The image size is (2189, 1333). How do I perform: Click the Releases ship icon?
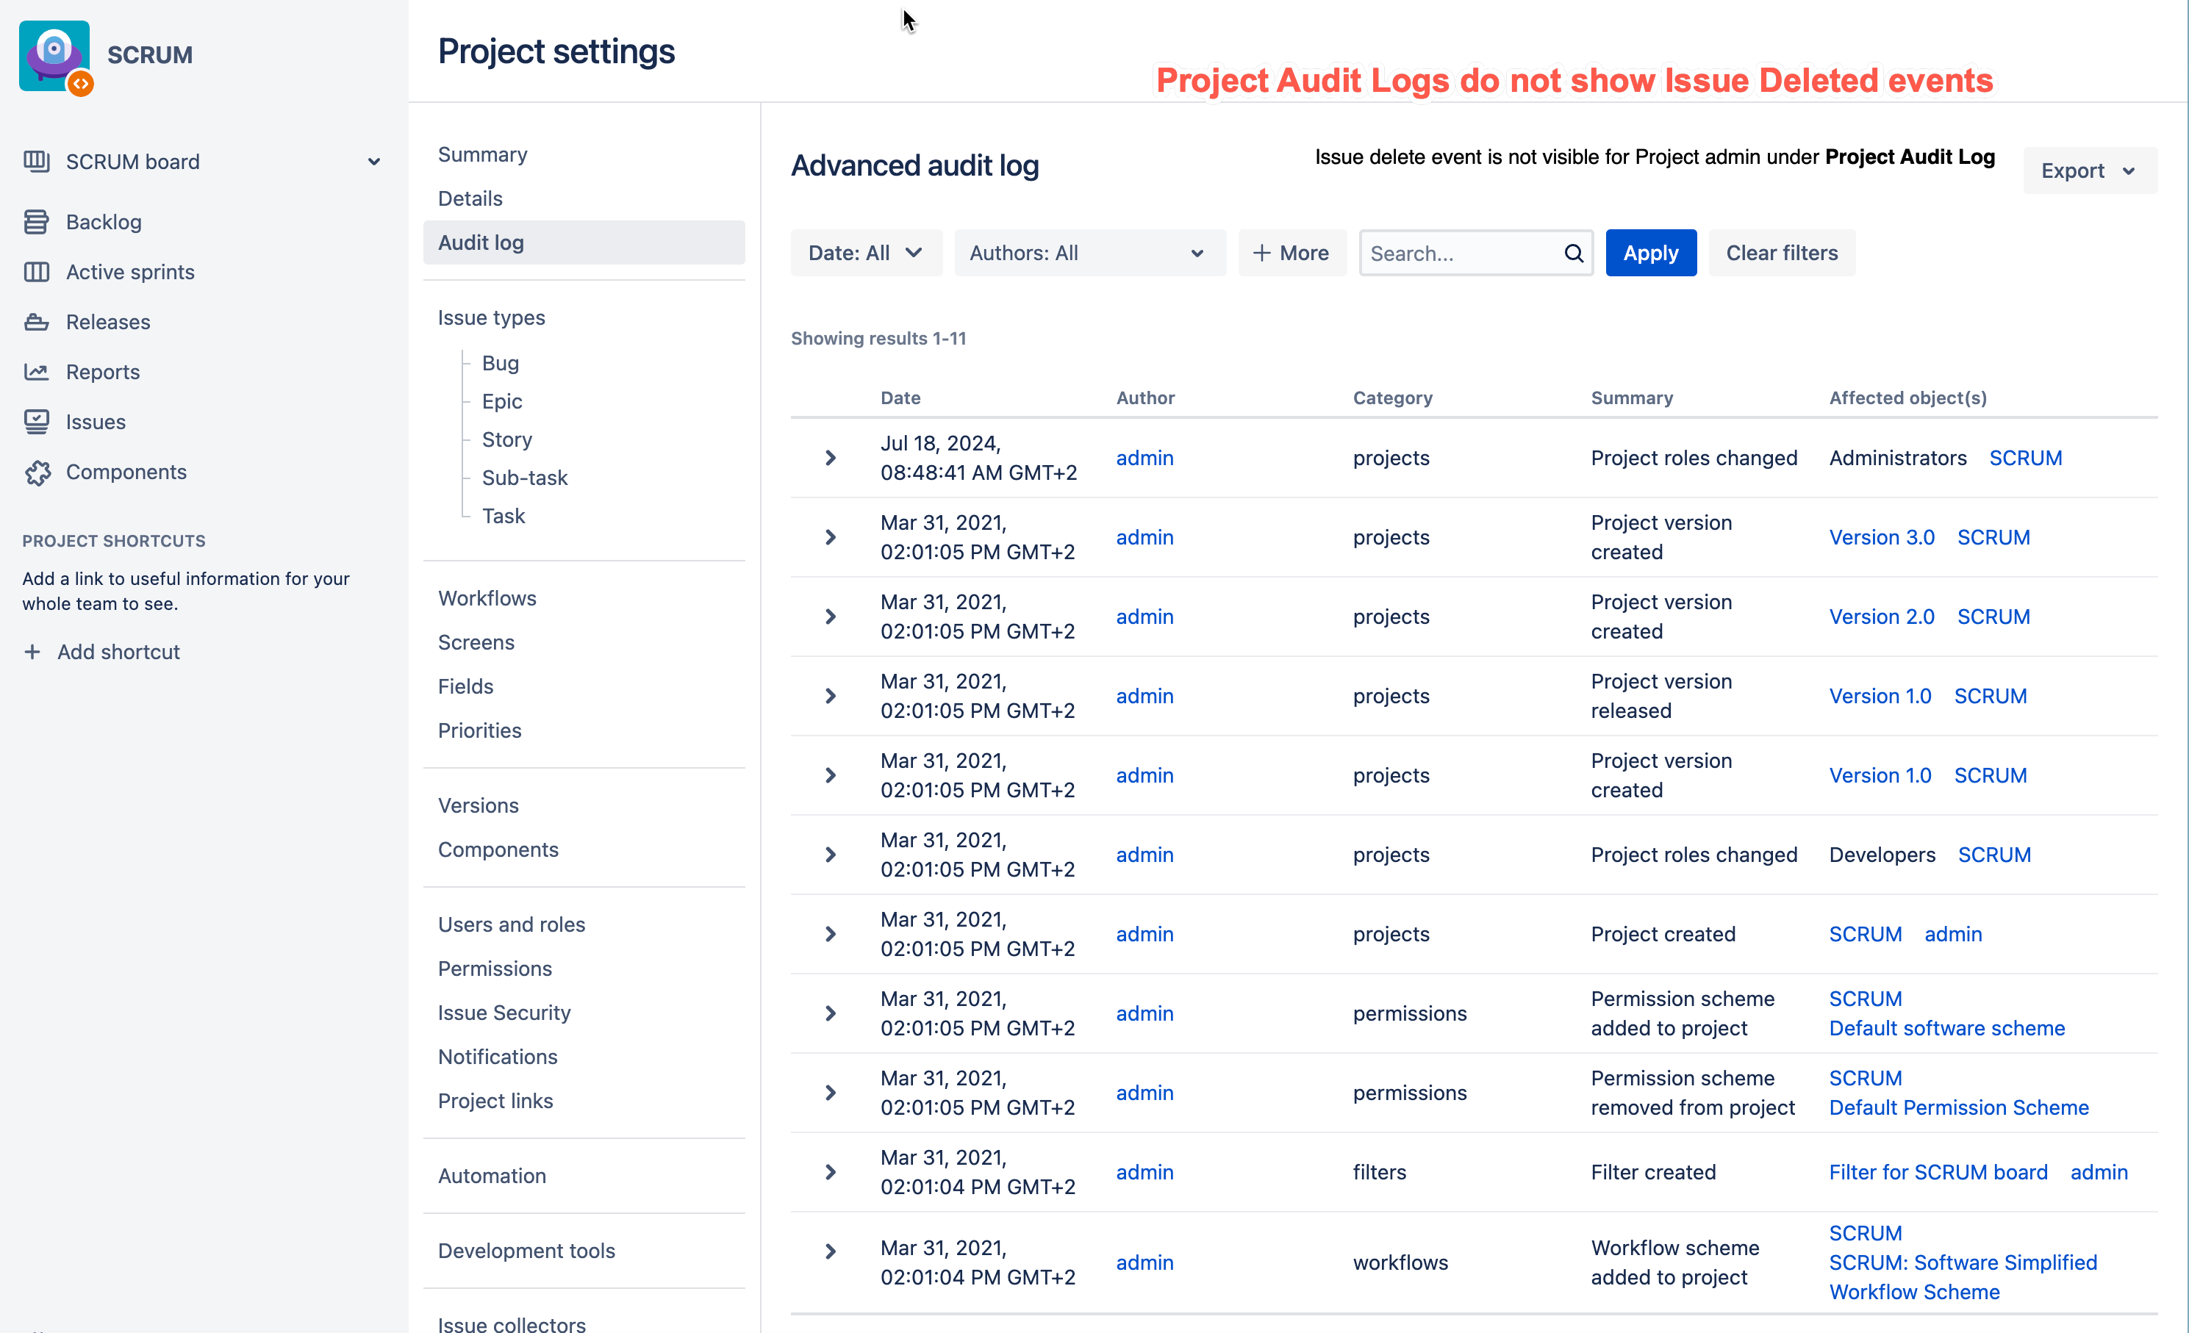coord(37,321)
